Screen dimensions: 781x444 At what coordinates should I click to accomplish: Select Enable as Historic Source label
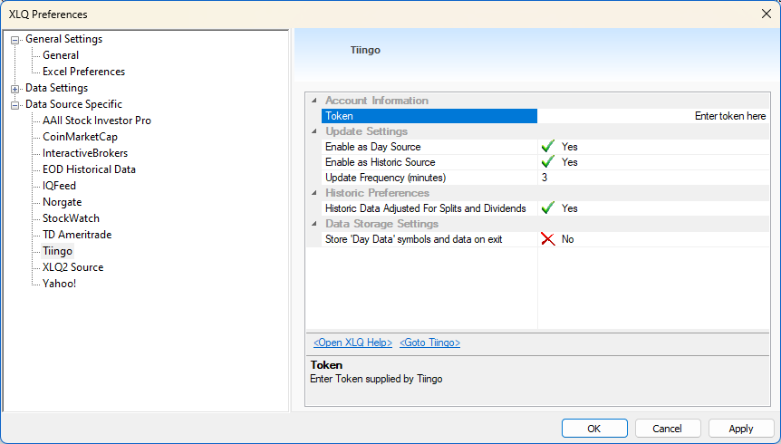pyautogui.click(x=380, y=162)
